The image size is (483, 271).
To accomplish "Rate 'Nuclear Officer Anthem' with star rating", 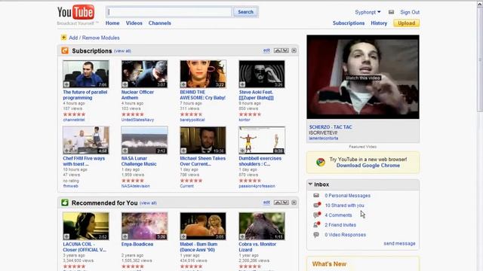I will [x=133, y=114].
